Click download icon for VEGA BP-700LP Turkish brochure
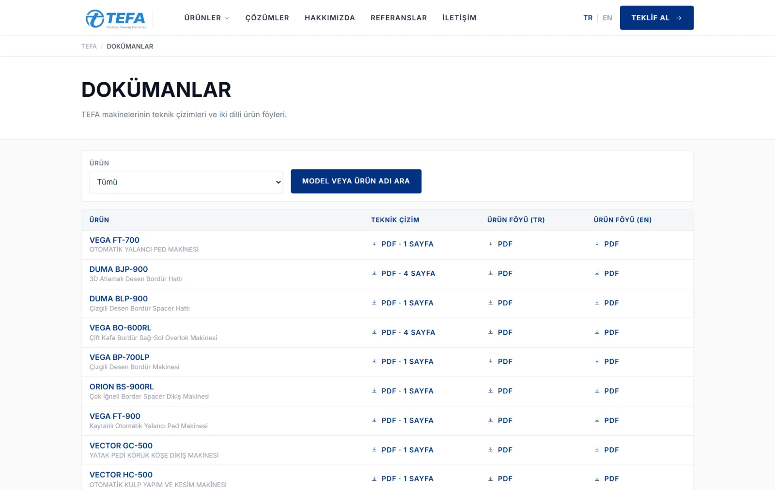This screenshot has height=490, width=775. 491,361
